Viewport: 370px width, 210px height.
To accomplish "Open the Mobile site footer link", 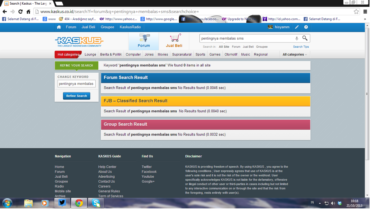I will (63, 191).
